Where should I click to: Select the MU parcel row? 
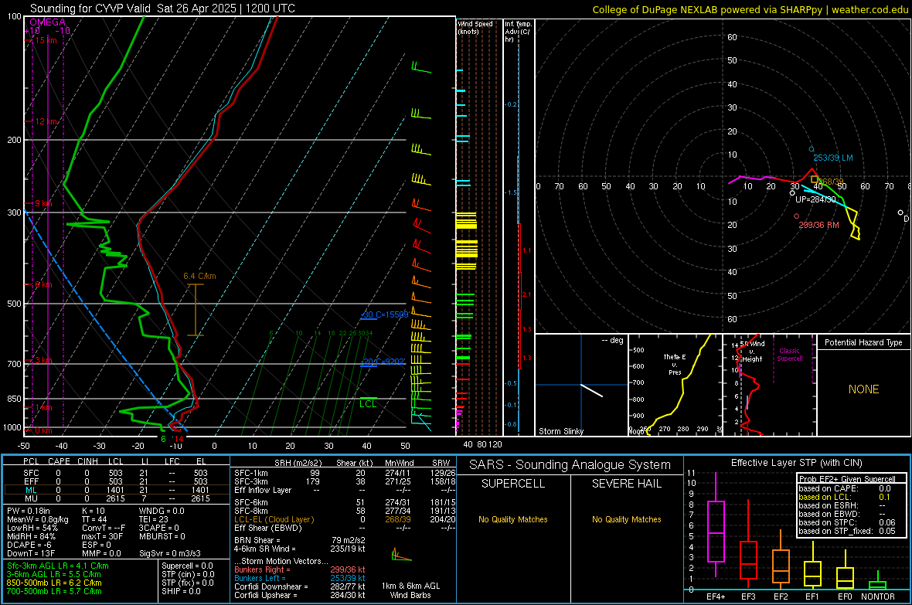click(117, 498)
